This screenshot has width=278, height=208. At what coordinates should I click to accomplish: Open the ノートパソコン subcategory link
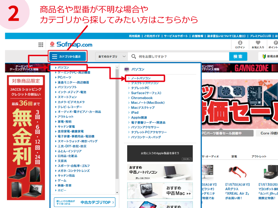pyautogui.click(x=141, y=78)
